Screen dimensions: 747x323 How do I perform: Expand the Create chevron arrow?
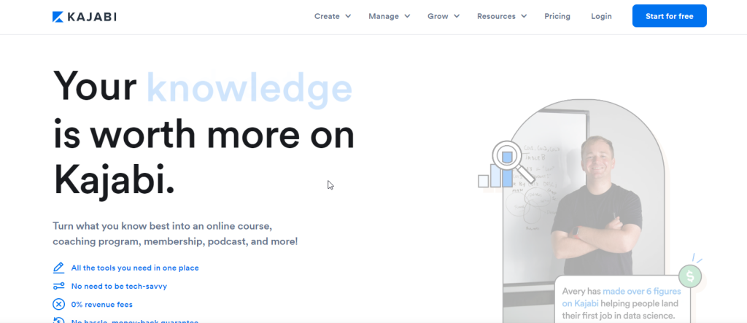click(348, 16)
